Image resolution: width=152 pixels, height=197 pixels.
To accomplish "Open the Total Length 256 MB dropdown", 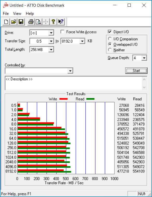I will pos(51,50).
